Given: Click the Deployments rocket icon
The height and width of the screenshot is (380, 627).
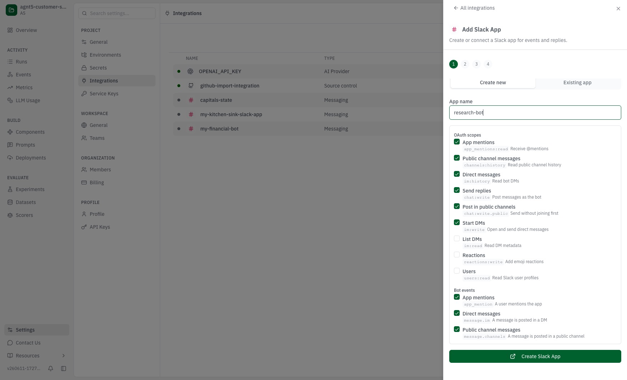Looking at the screenshot, I should point(10,158).
